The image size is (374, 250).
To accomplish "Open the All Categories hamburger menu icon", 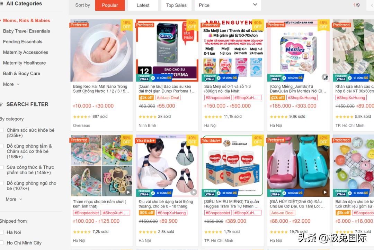I will 1,3.
